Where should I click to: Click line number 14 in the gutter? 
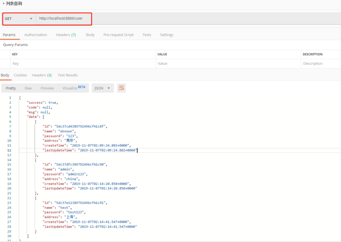[x=9, y=160]
